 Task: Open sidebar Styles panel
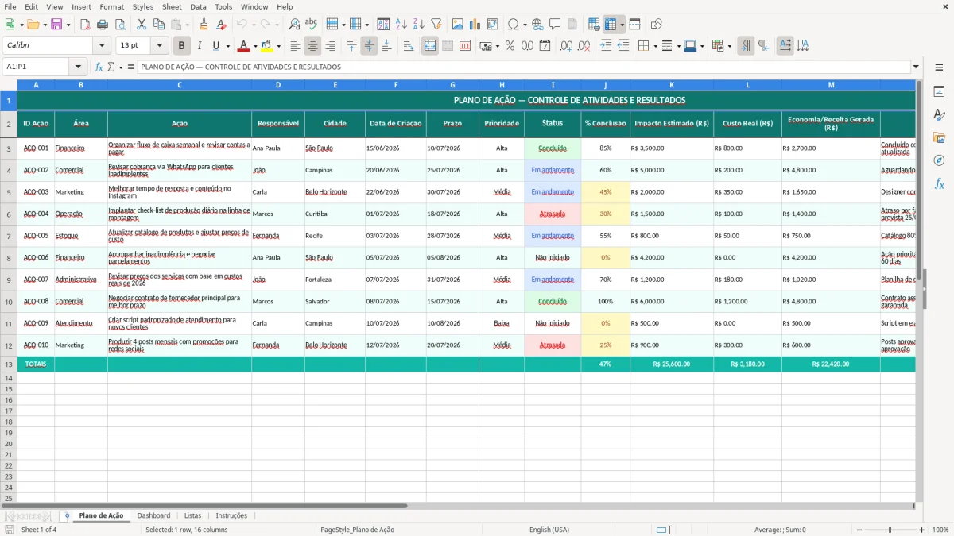point(939,115)
